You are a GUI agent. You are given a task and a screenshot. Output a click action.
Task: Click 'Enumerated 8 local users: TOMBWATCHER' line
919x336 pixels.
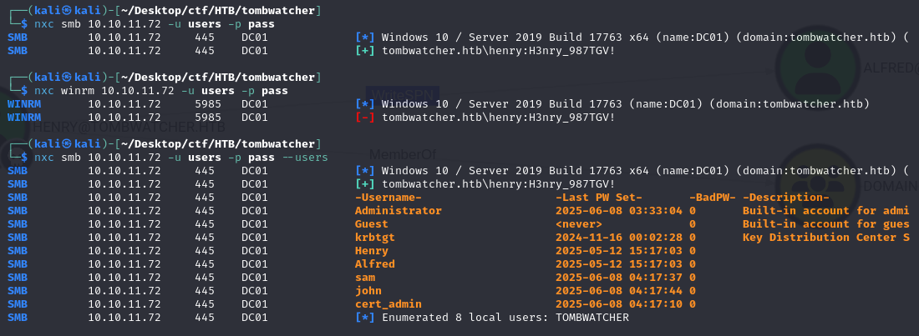[x=492, y=318]
